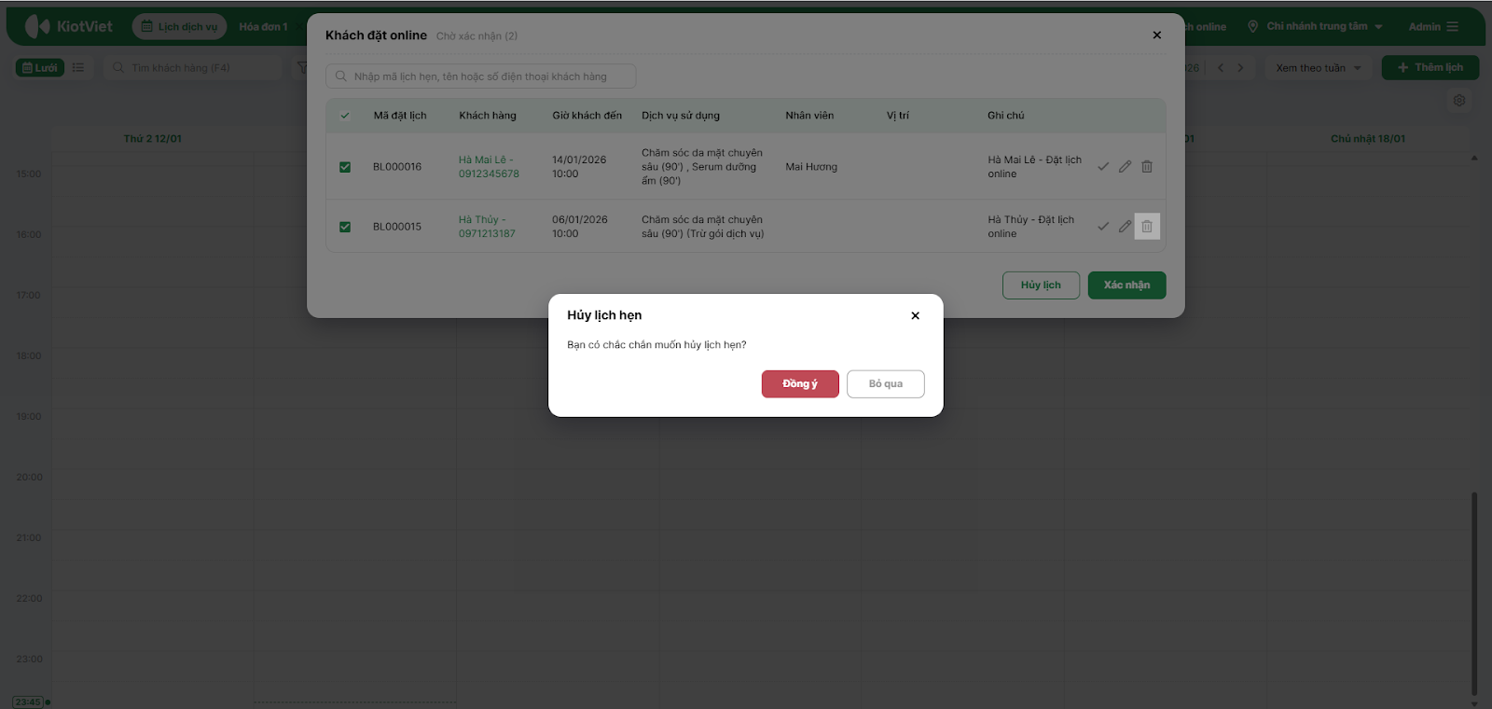Uncheck the checkbox for booking BL000015
Image resolution: width=1492 pixels, height=709 pixels.
(345, 227)
